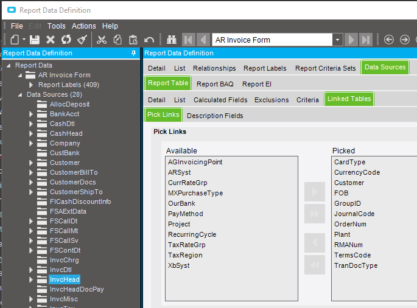Switch to the Calculated Fields tab

pyautogui.click(x=220, y=100)
